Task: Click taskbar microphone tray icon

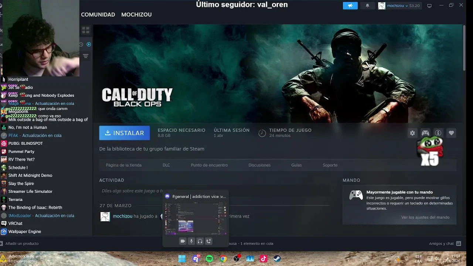Action: click(x=406, y=259)
